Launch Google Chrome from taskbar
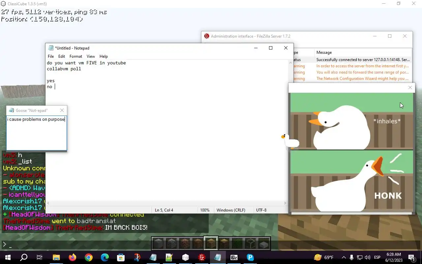 (x=88, y=257)
